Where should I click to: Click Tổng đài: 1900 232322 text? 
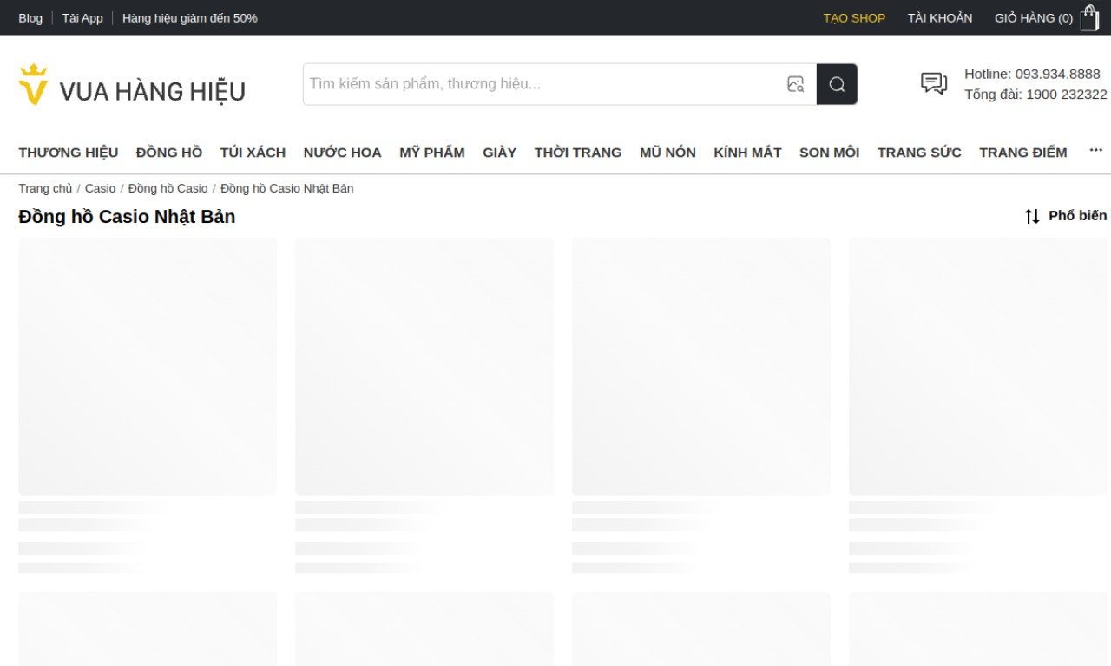pyautogui.click(x=1035, y=95)
